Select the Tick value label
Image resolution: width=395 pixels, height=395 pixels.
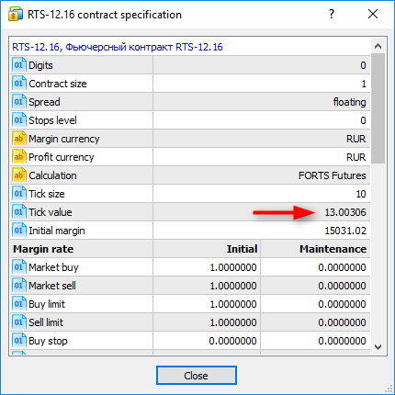51,212
